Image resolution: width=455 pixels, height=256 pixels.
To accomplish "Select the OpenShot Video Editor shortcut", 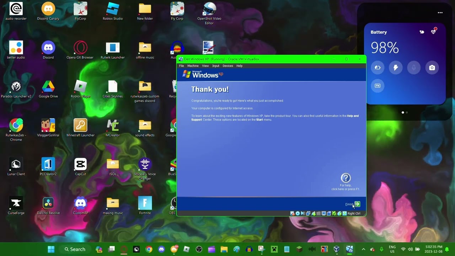I will [x=209, y=14].
